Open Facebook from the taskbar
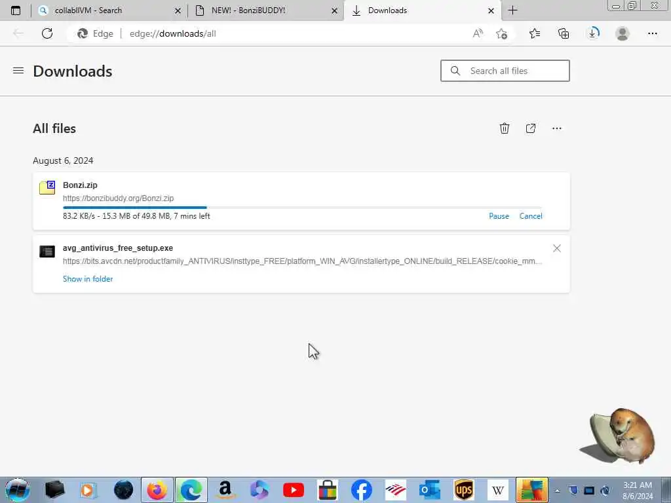Screen dimensions: 671x503 tap(362, 490)
